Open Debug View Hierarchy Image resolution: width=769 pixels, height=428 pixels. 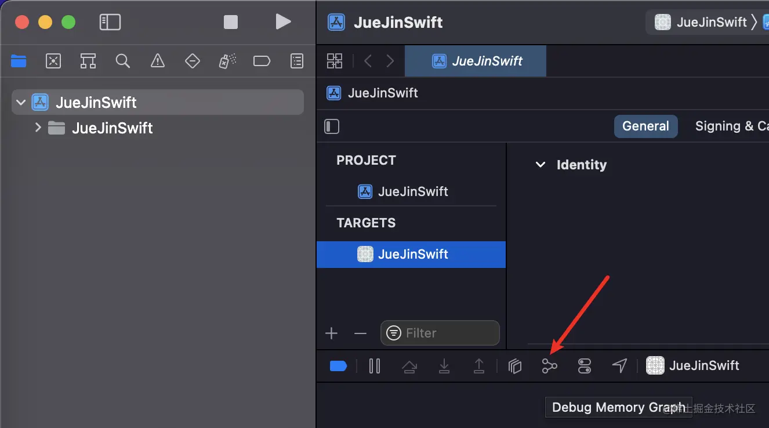[x=515, y=366]
